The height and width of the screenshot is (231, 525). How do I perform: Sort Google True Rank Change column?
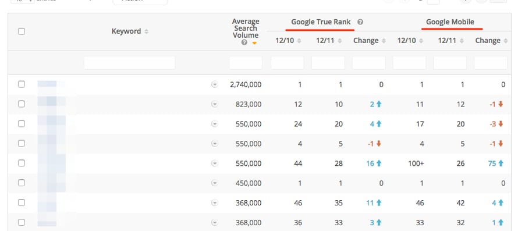[384, 41]
